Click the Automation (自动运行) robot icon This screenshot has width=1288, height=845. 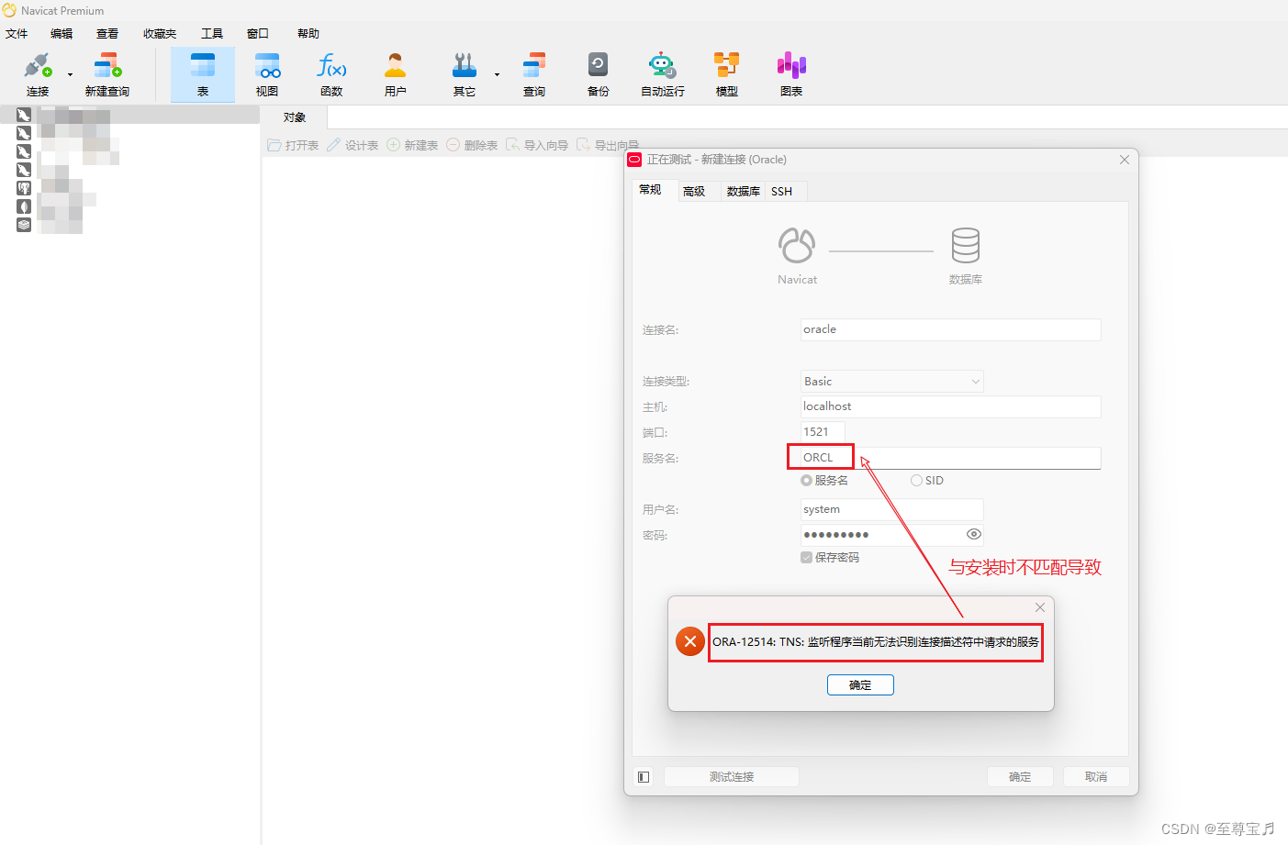(663, 74)
